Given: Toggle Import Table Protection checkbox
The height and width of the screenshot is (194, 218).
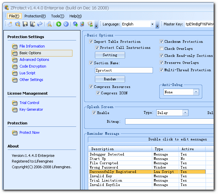Looking at the screenshot, I should (91, 42).
